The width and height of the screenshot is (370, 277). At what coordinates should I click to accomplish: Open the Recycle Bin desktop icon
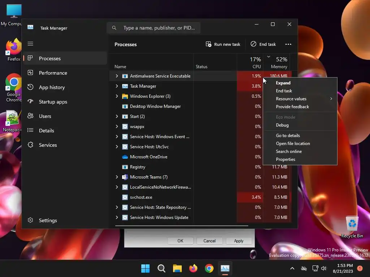[x=352, y=227]
